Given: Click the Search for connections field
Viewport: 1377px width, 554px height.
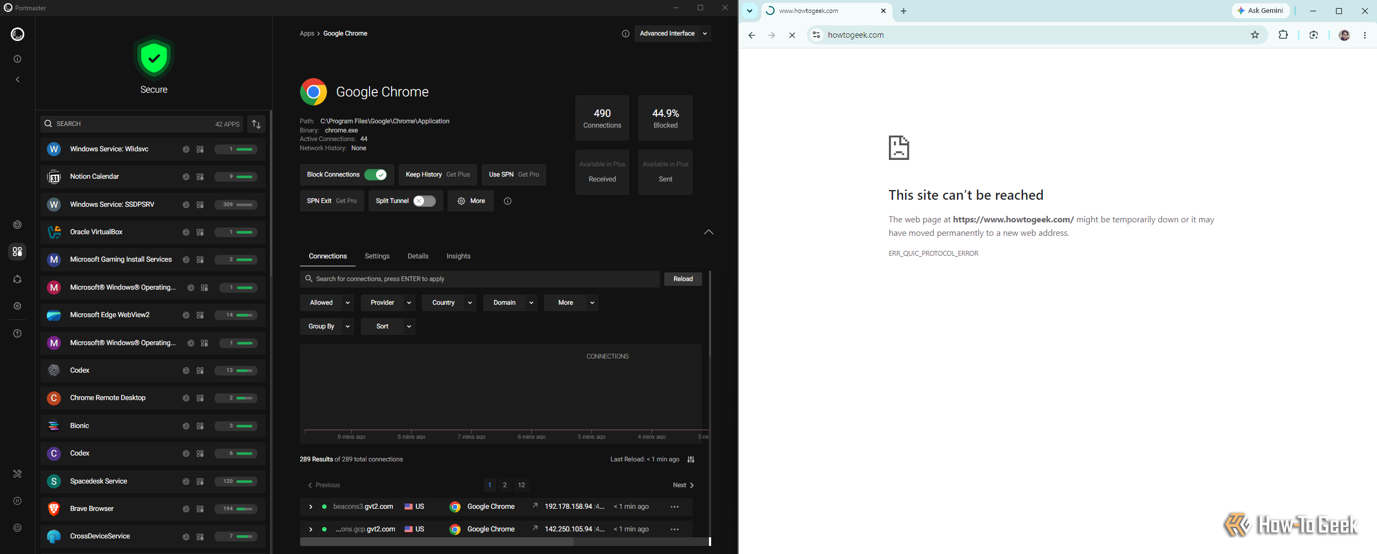Looking at the screenshot, I should pos(480,279).
